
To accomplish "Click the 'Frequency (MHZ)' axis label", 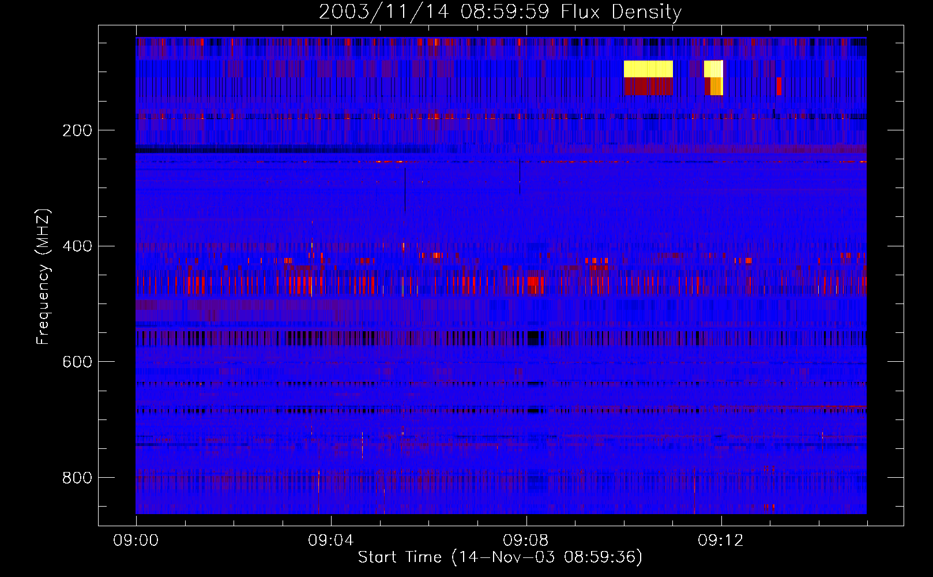I will [43, 277].
